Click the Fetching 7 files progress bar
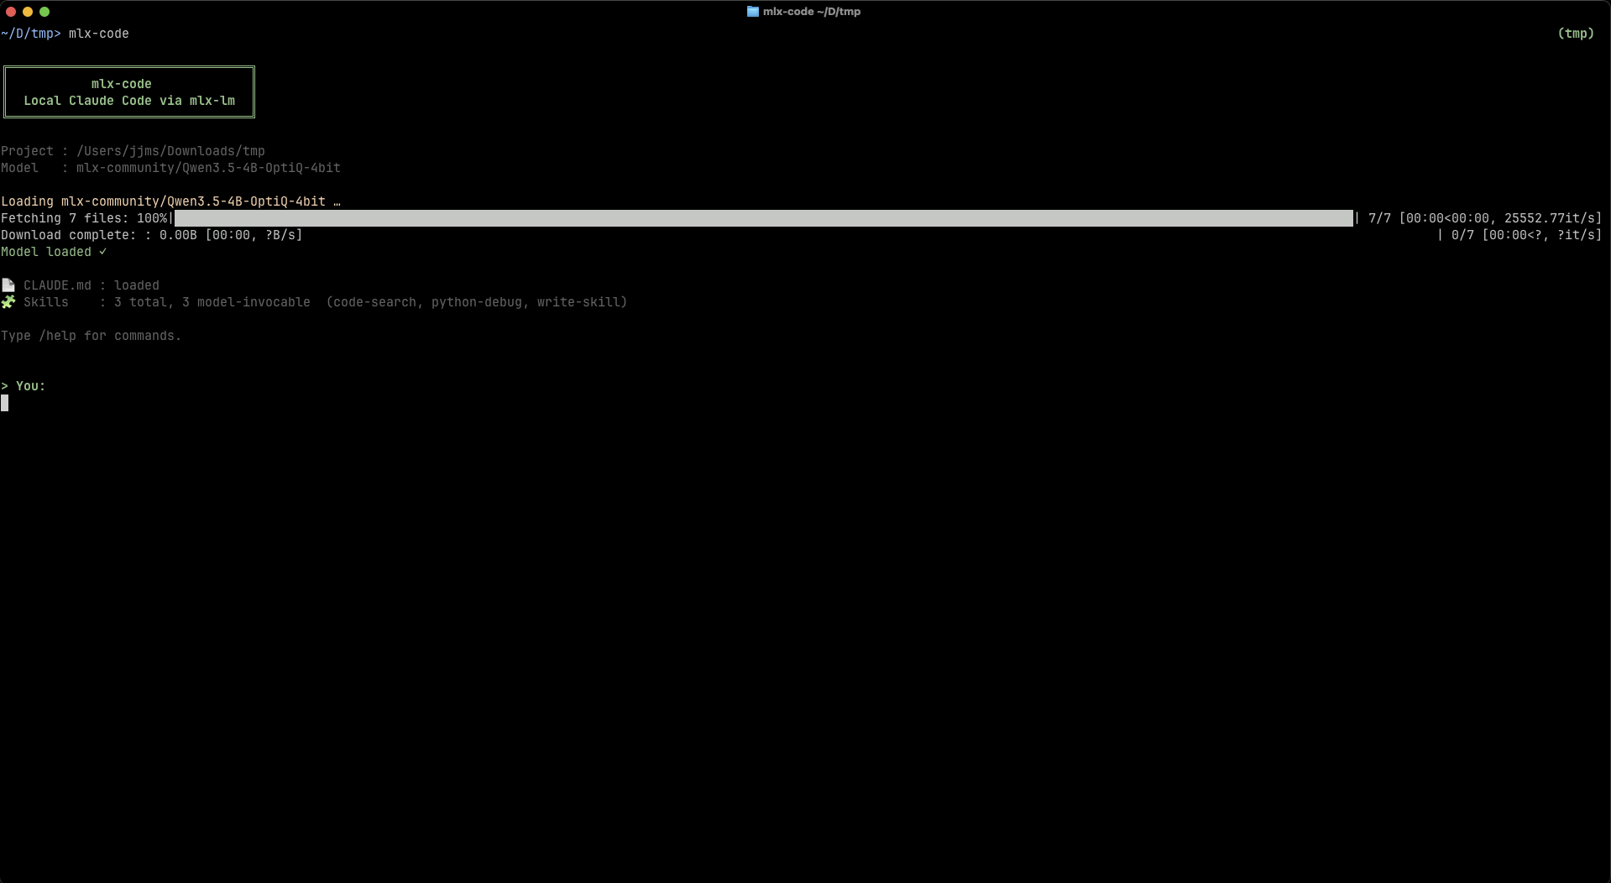This screenshot has width=1611, height=883. click(x=763, y=218)
